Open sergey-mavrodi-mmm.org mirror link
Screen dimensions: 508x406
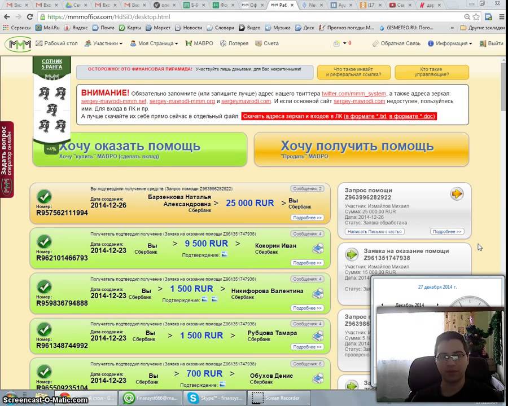click(x=182, y=101)
